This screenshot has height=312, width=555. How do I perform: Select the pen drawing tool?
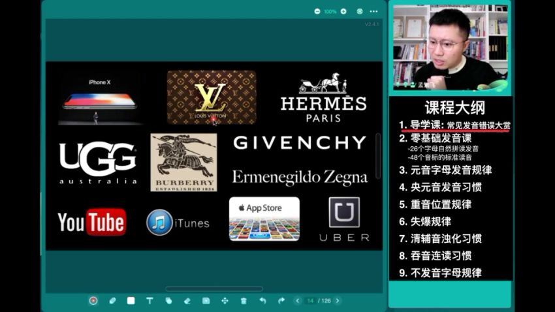tap(112, 301)
